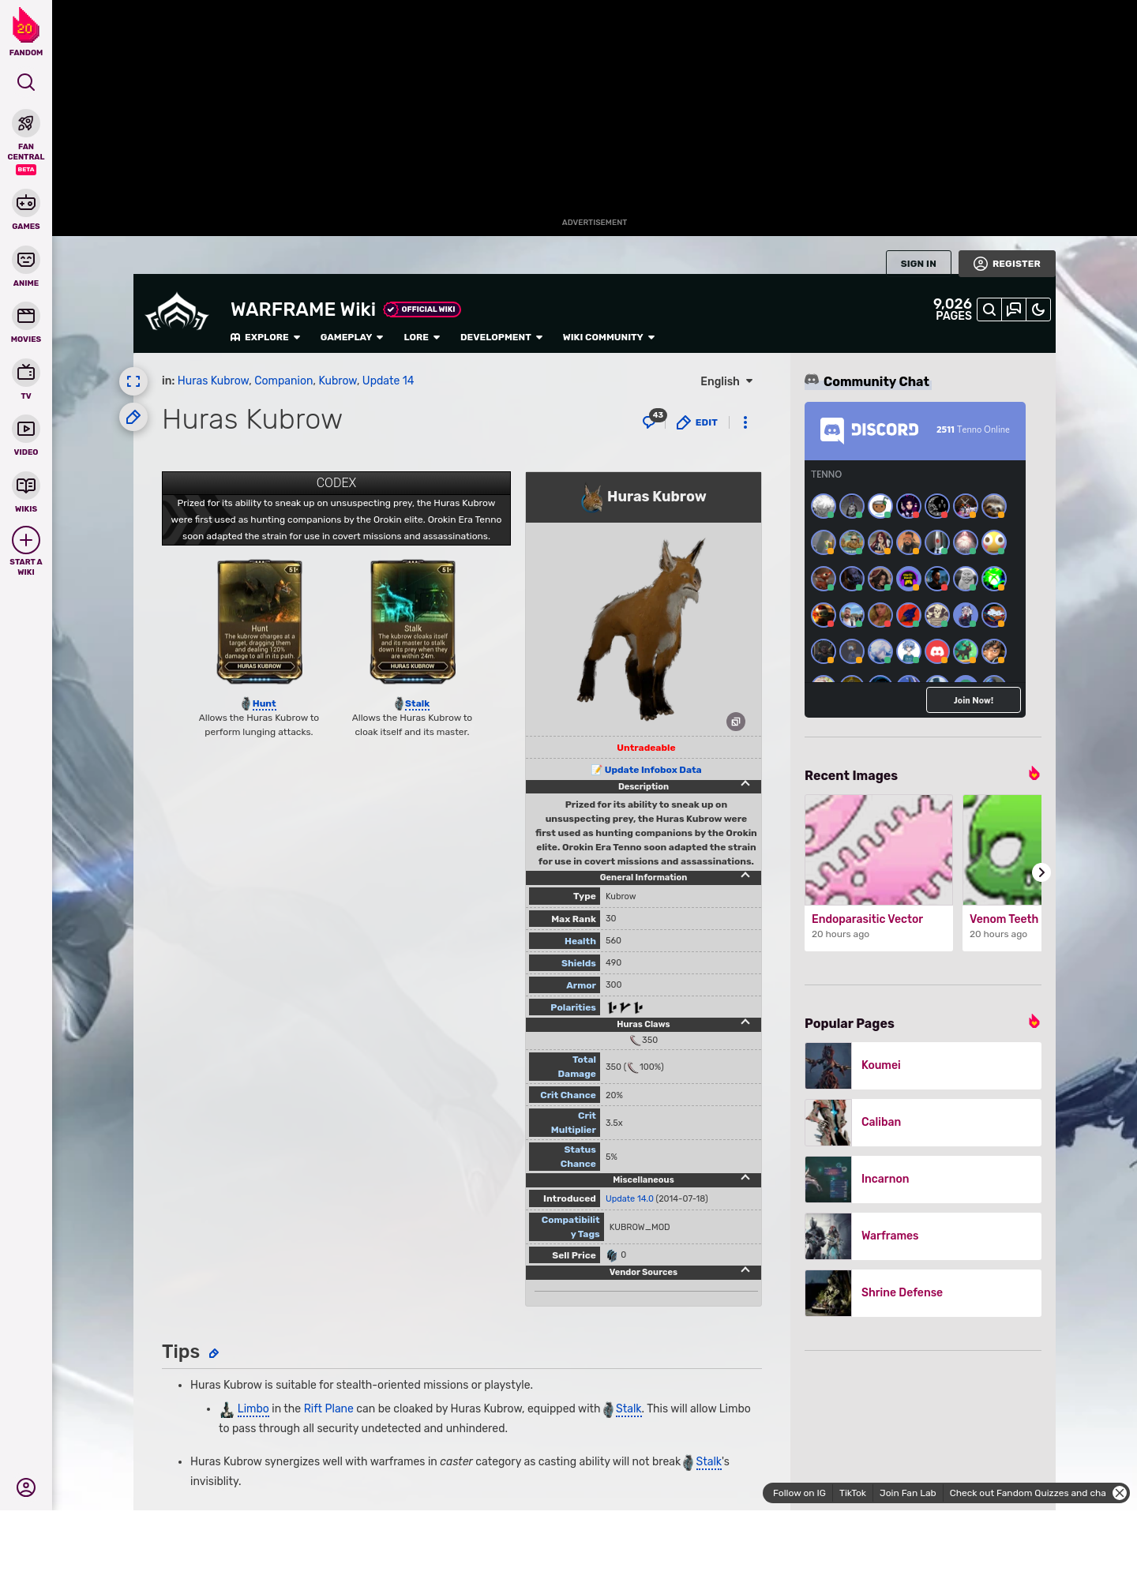Search the wiki via header magnifier icon

989,309
